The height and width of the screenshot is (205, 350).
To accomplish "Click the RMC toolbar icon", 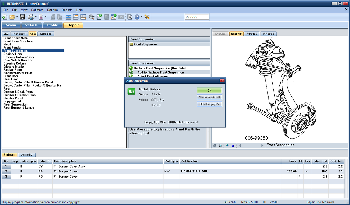I will [x=121, y=17].
